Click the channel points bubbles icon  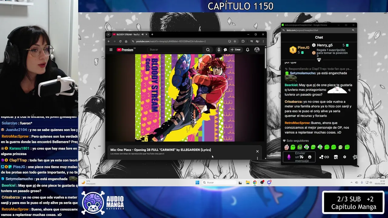pos(321,157)
